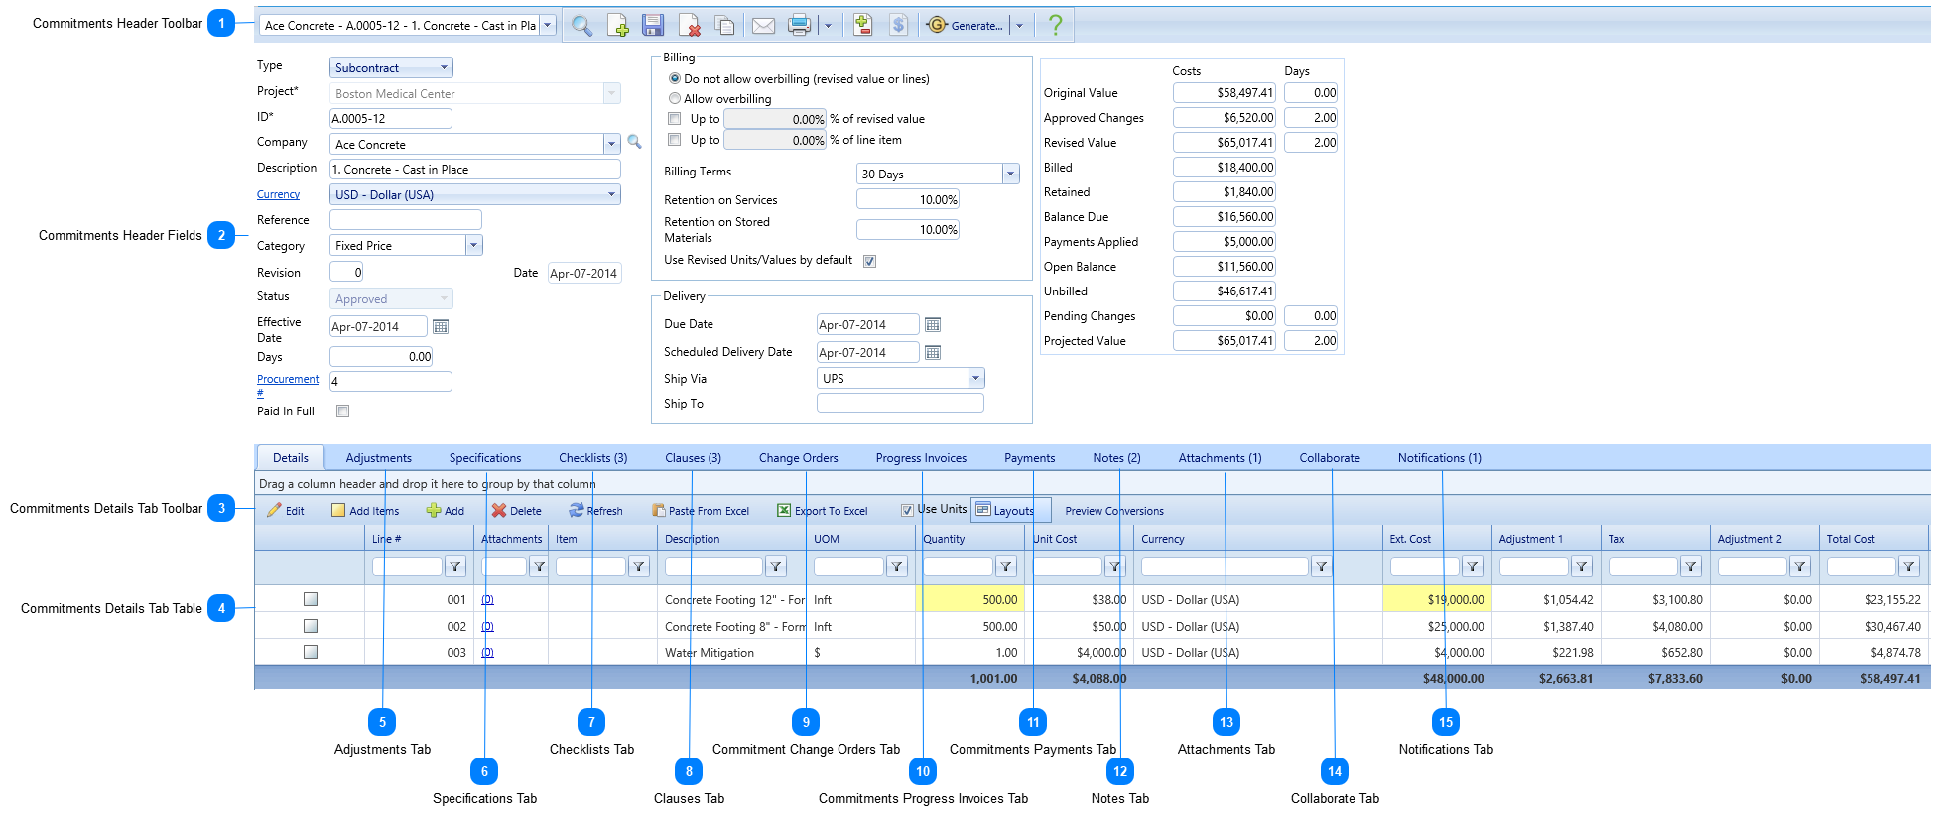Open the Progress Invoices tab
1936x816 pixels.
(x=921, y=458)
